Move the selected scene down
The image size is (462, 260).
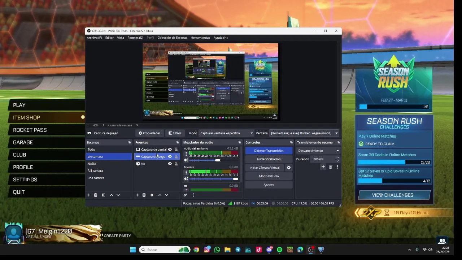pyautogui.click(x=118, y=195)
